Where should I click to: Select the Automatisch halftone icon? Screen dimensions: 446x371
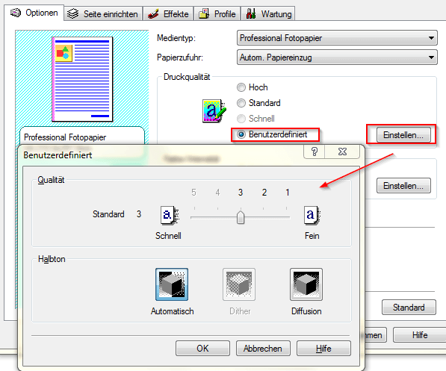(x=172, y=284)
